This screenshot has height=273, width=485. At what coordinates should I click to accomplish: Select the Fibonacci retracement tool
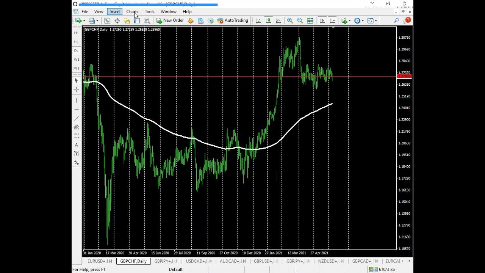click(x=76, y=136)
